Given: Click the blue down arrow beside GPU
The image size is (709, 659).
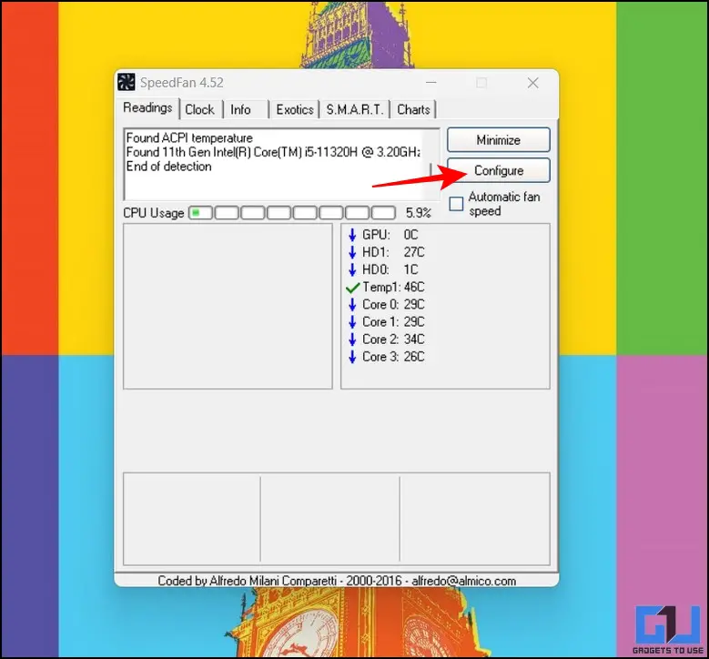Looking at the screenshot, I should coord(352,235).
